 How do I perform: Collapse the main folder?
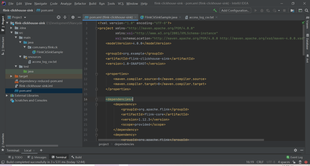tap(16, 38)
